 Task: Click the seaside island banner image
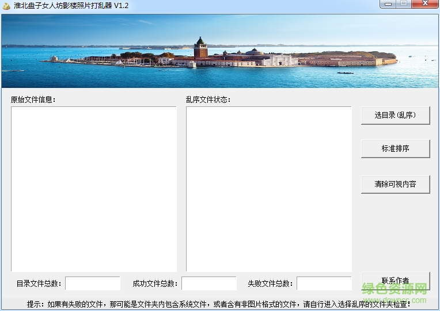coord(219,51)
